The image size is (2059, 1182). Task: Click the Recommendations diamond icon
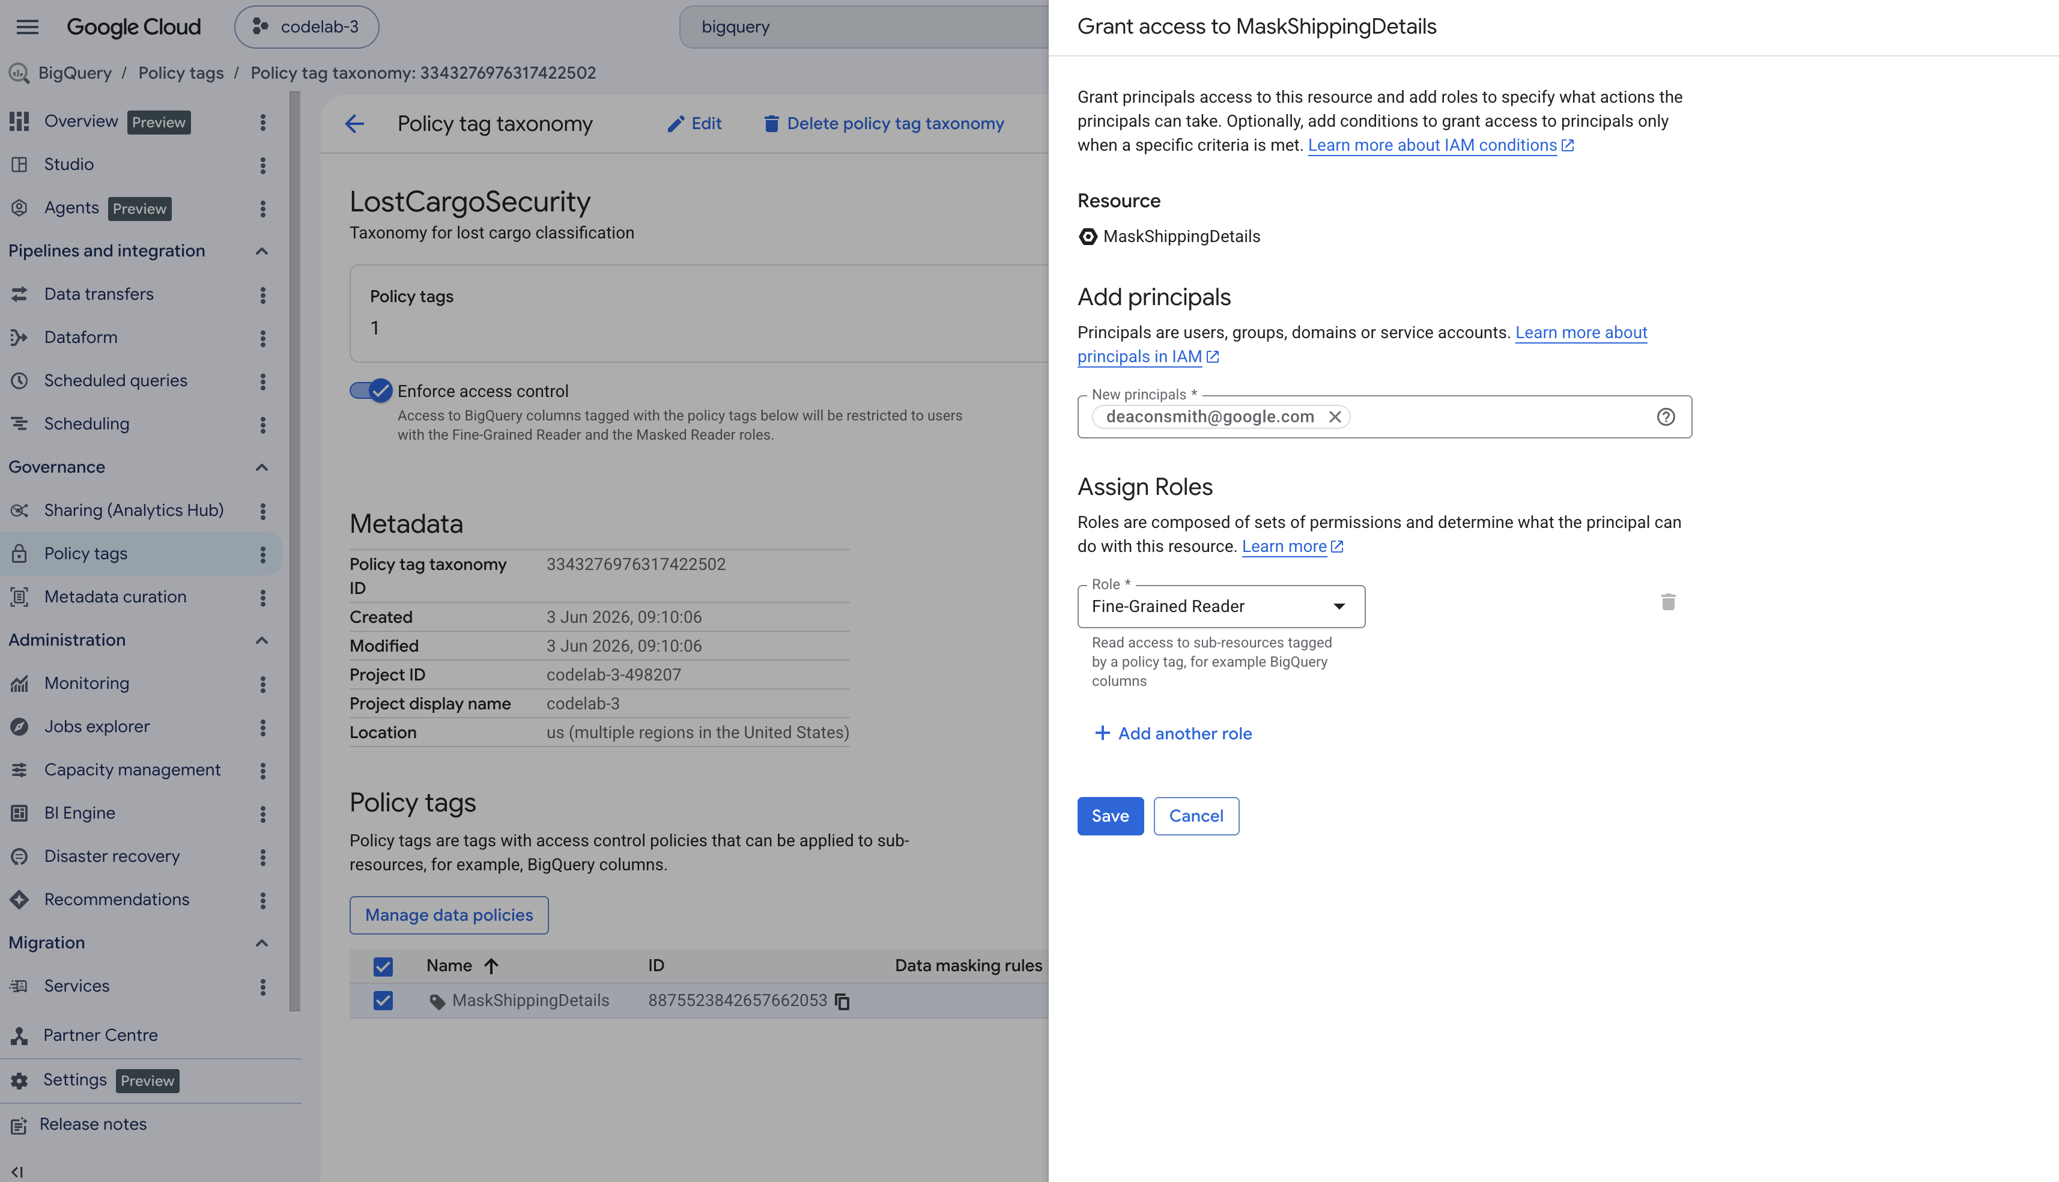coord(19,900)
